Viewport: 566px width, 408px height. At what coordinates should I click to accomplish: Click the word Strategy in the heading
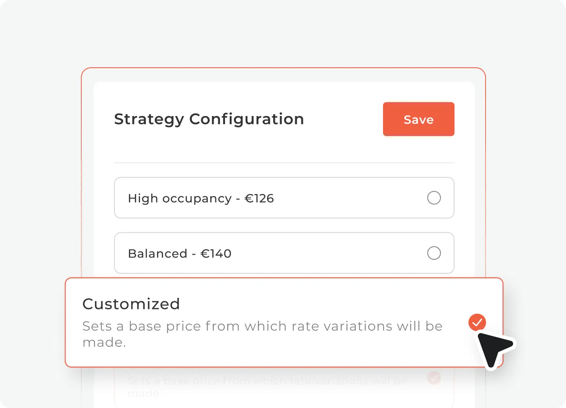149,119
